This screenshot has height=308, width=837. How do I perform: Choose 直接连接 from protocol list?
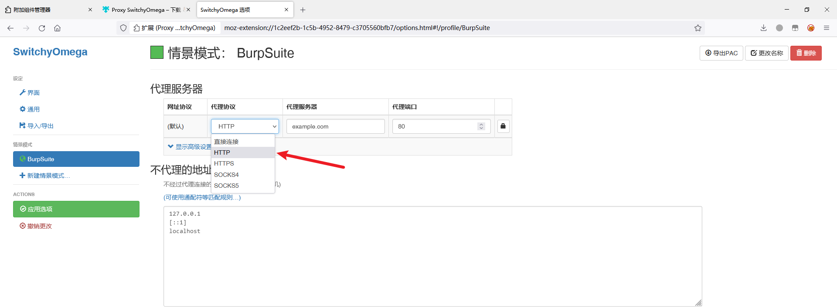[x=243, y=142]
